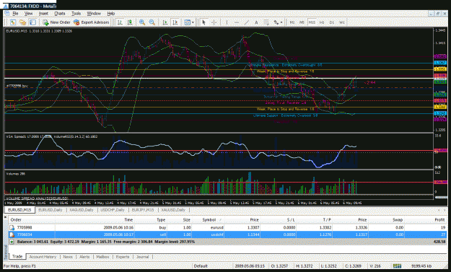Switch to the USDCHF,Daily chart tab
451x272 pixels.
coord(113,210)
